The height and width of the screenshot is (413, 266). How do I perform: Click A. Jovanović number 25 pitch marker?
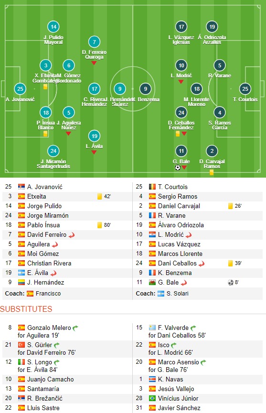[20, 89]
